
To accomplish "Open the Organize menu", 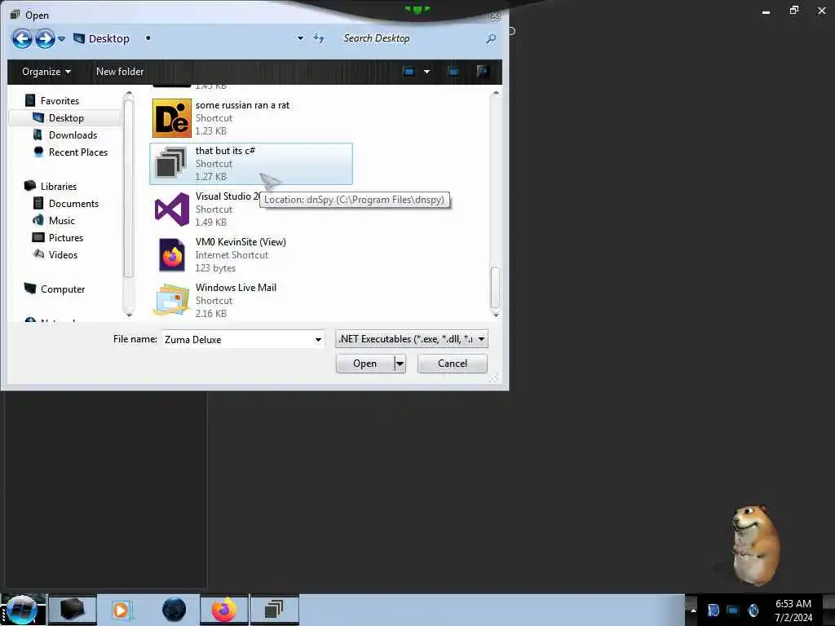I will 46,72.
